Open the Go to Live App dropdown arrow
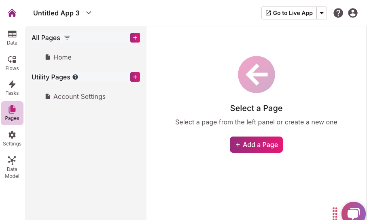Viewport: 367px width, 220px height. [322, 13]
